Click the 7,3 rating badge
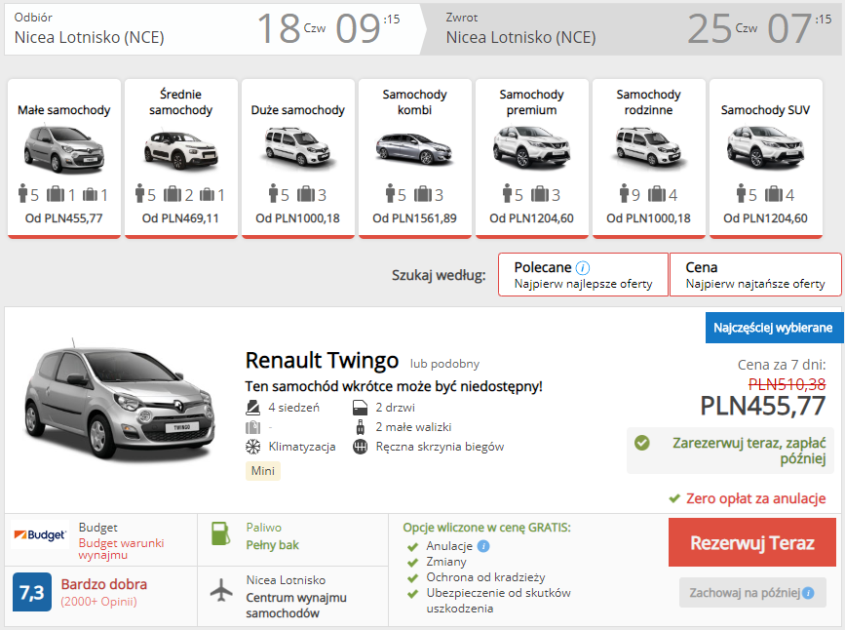 (32, 592)
